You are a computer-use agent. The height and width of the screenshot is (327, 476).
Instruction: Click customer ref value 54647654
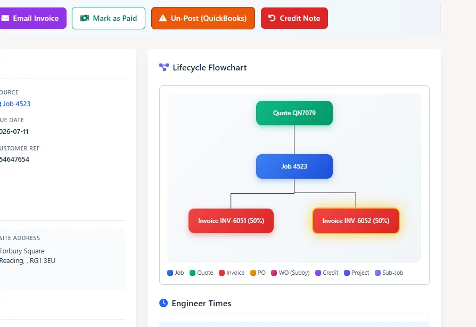(x=14, y=159)
